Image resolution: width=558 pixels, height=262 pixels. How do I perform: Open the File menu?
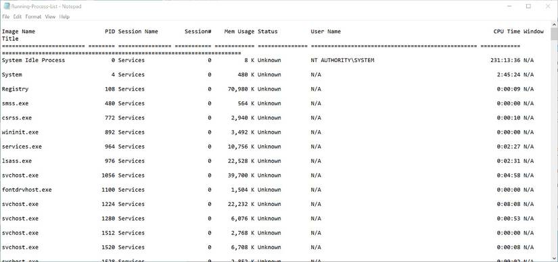coord(5,17)
